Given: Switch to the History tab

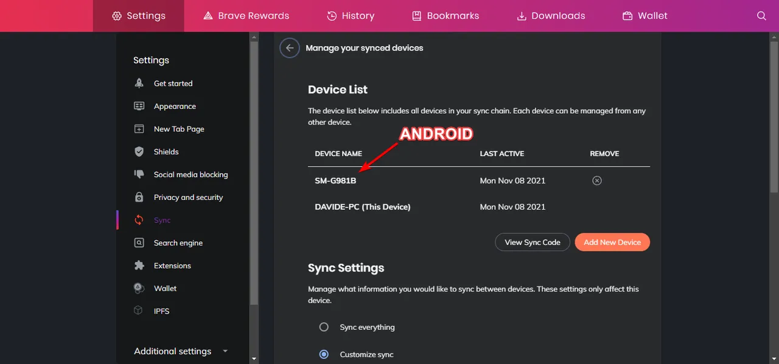Looking at the screenshot, I should click(351, 16).
